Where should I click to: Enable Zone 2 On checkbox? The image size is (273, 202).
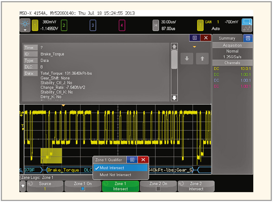(158, 189)
